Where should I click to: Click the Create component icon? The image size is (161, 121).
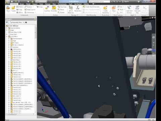pos(13,8)
